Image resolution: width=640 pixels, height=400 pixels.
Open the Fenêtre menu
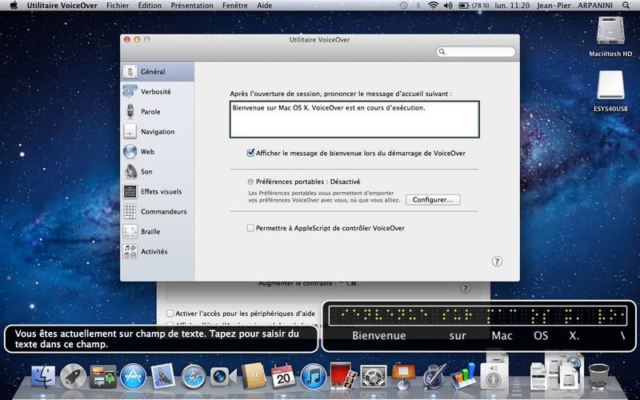click(x=235, y=6)
